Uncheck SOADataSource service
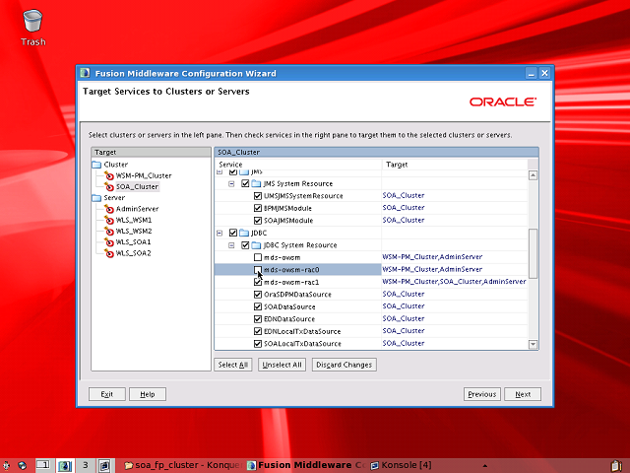Image resolution: width=630 pixels, height=473 pixels. [258, 306]
